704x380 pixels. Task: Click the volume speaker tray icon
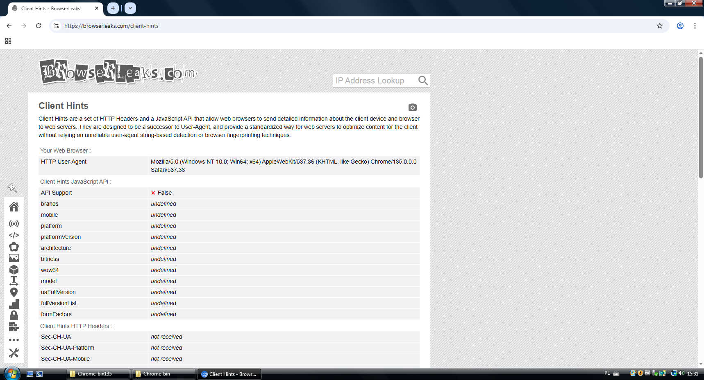(681, 373)
